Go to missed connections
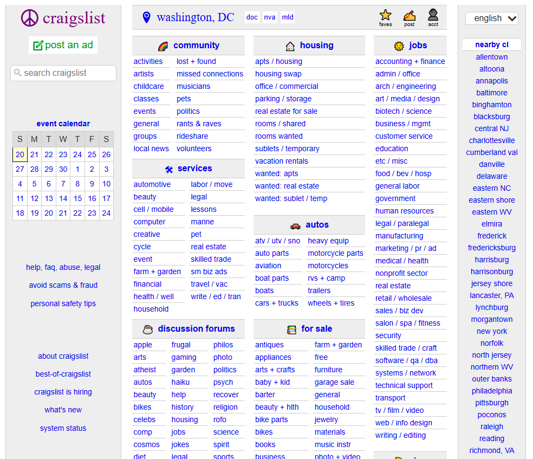533x459 pixels. (210, 74)
